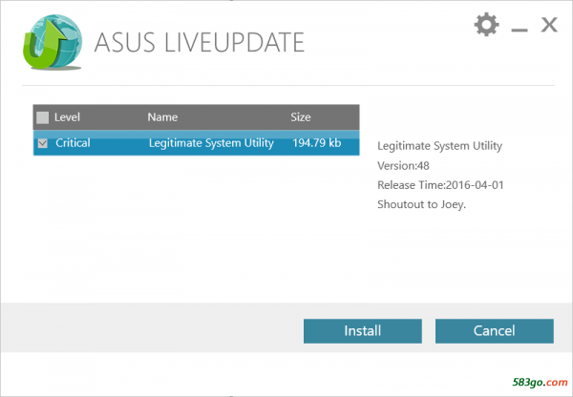Click the 194.79 kb size cell
This screenshot has height=397, width=573.
tap(317, 143)
